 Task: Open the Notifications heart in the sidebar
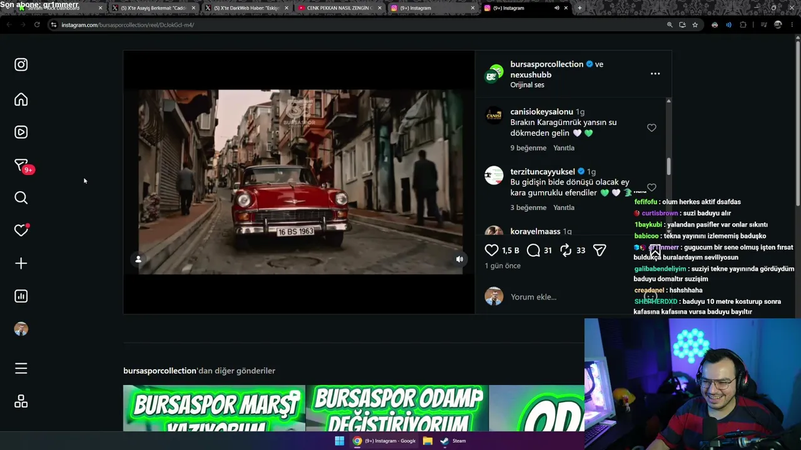coord(21,230)
